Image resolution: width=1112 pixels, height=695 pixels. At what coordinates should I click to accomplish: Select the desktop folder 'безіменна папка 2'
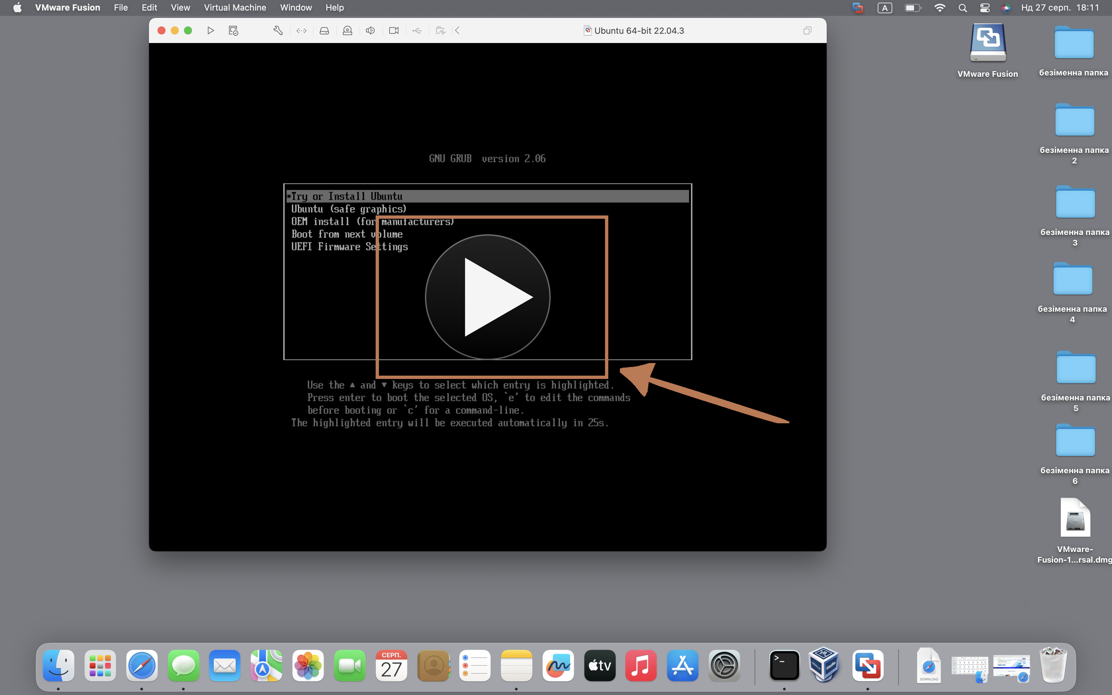tap(1074, 120)
